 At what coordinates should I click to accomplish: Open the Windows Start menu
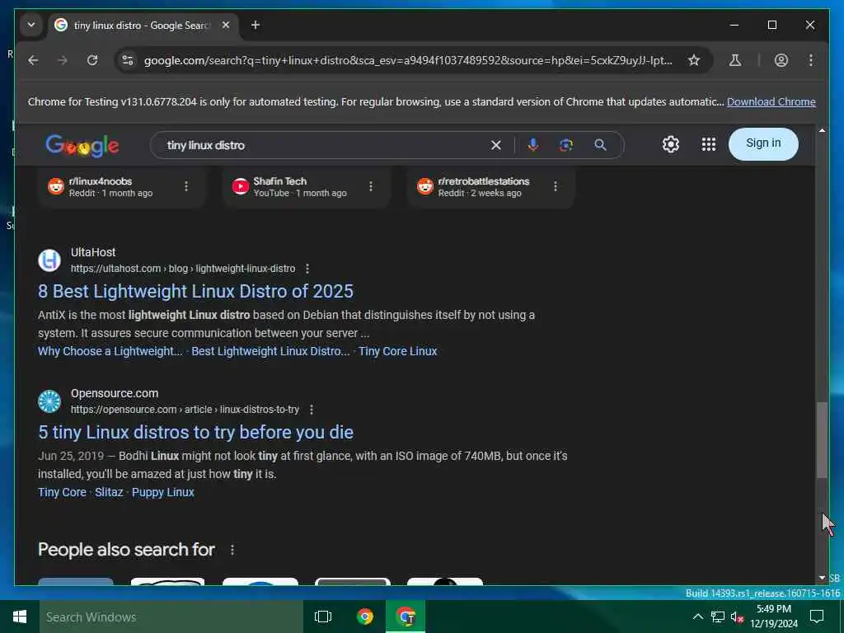pyautogui.click(x=20, y=617)
